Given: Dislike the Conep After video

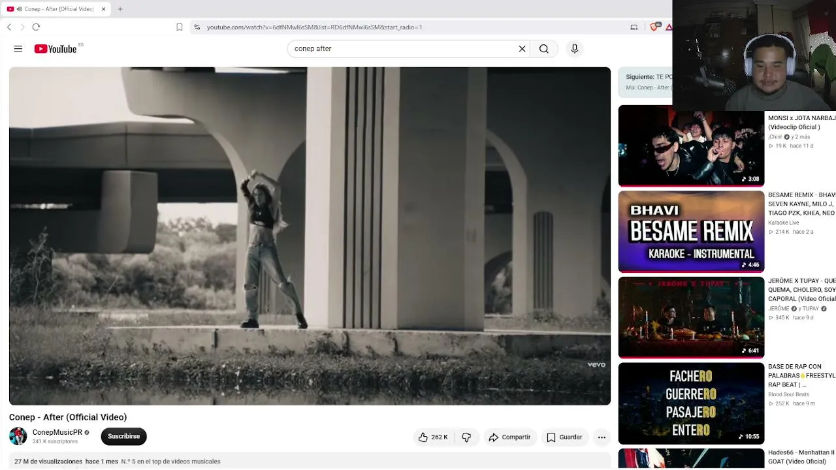Looking at the screenshot, I should click(x=466, y=437).
